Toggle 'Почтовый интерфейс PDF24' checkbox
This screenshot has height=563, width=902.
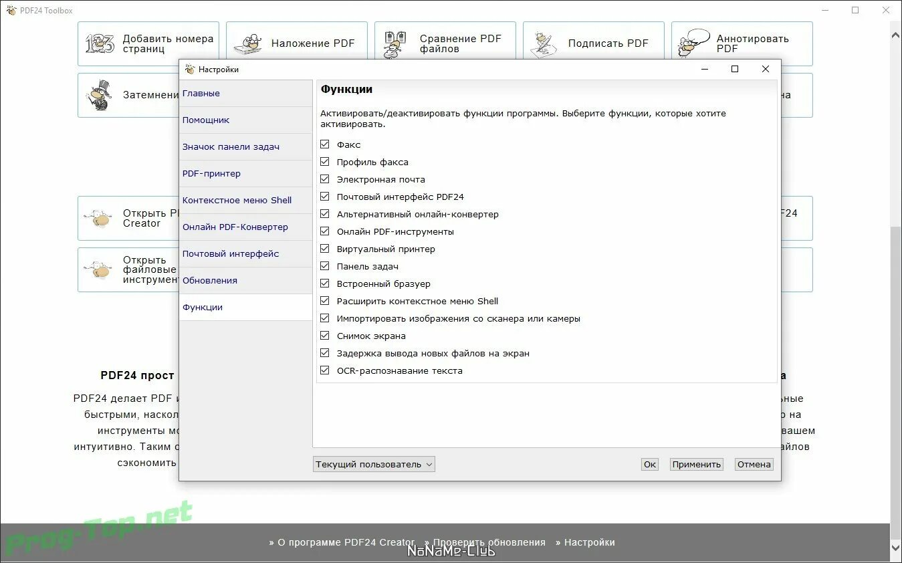tap(325, 197)
